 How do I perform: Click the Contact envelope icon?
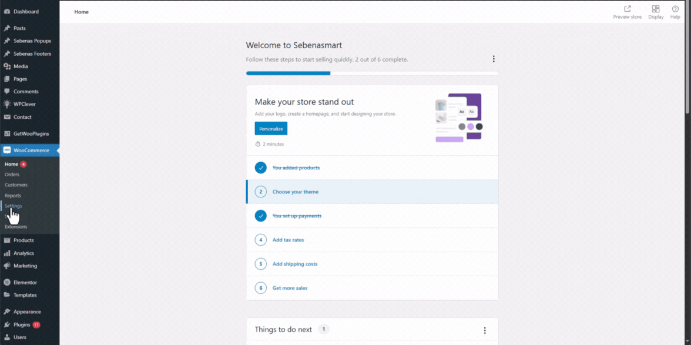tap(7, 117)
